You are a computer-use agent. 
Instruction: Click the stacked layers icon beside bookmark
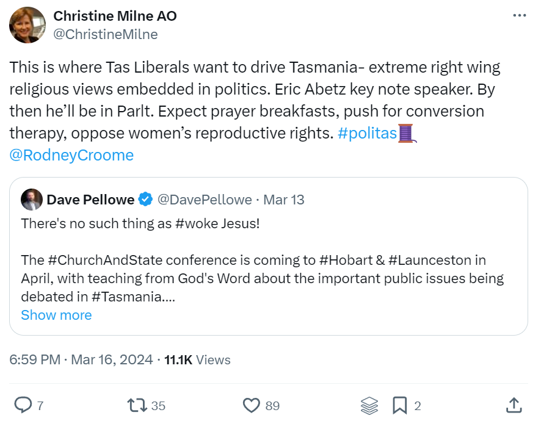click(x=369, y=405)
